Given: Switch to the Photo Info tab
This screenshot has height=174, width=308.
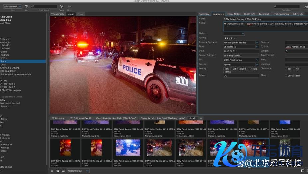Looking at the screenshot, I should pyautogui.click(x=249, y=14).
